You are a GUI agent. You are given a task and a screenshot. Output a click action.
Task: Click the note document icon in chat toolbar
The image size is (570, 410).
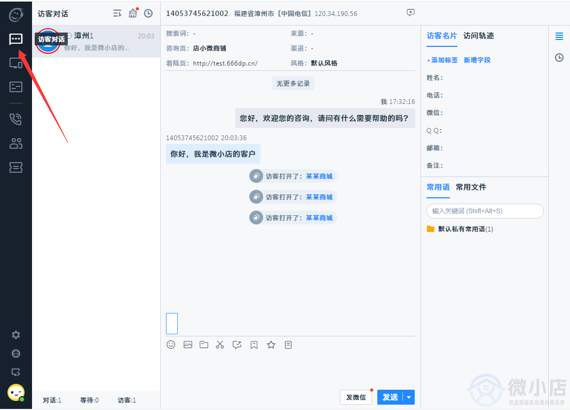(x=288, y=344)
